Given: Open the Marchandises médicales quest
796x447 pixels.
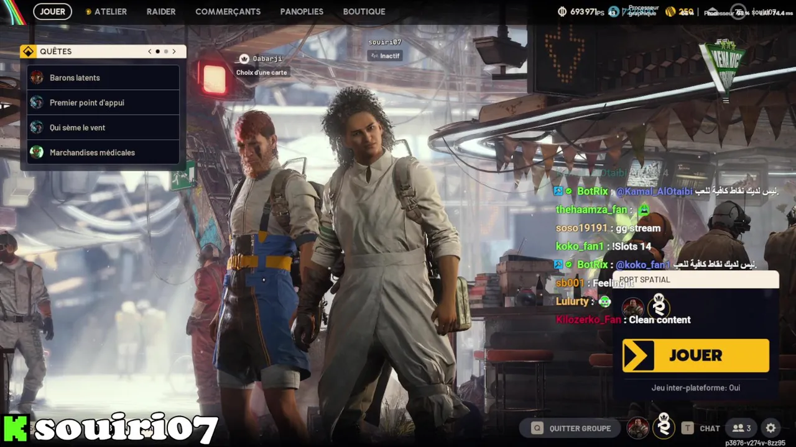Looking at the screenshot, I should (x=103, y=152).
